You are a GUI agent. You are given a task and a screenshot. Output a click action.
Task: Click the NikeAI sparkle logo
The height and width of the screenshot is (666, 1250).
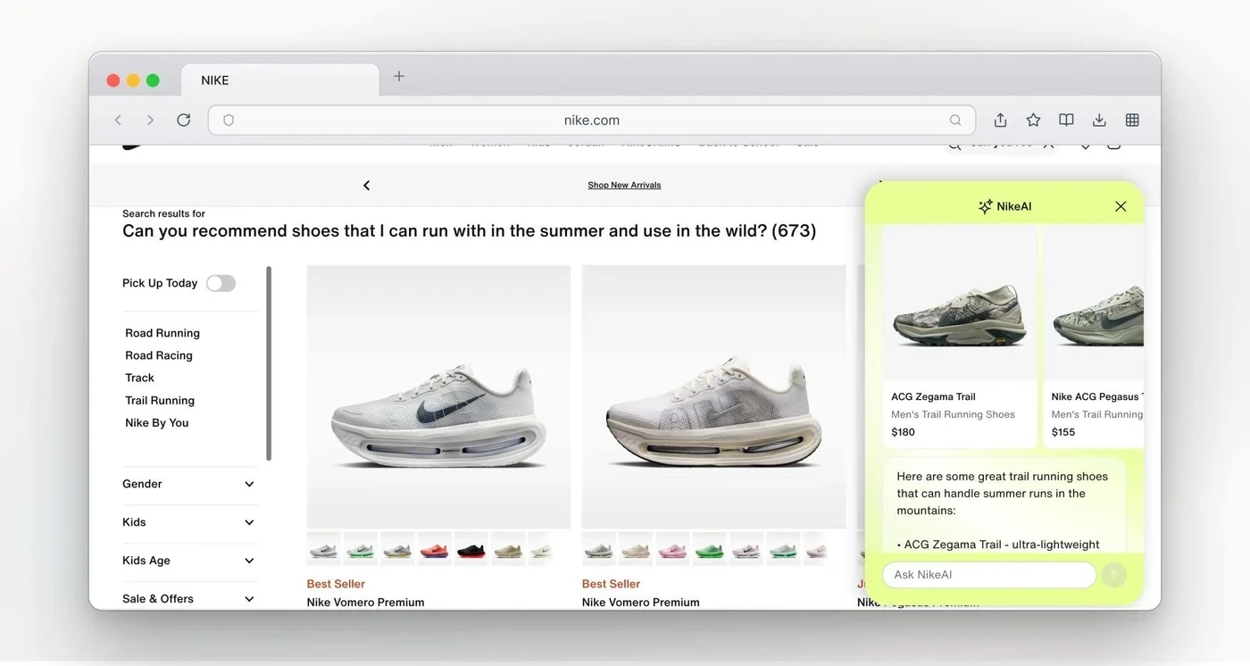point(985,206)
